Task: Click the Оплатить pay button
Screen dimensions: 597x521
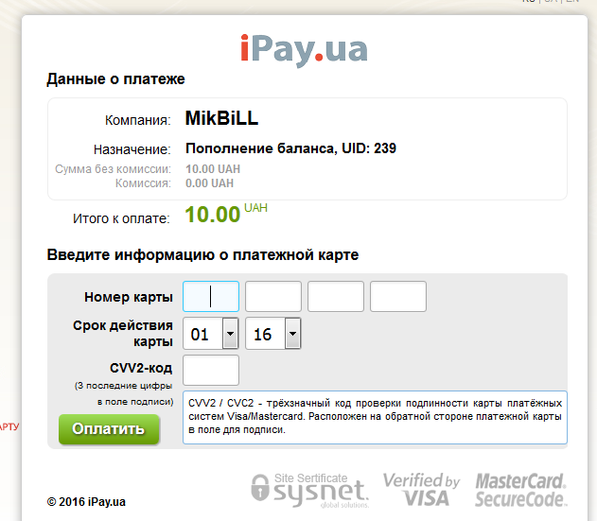Action: tap(109, 429)
